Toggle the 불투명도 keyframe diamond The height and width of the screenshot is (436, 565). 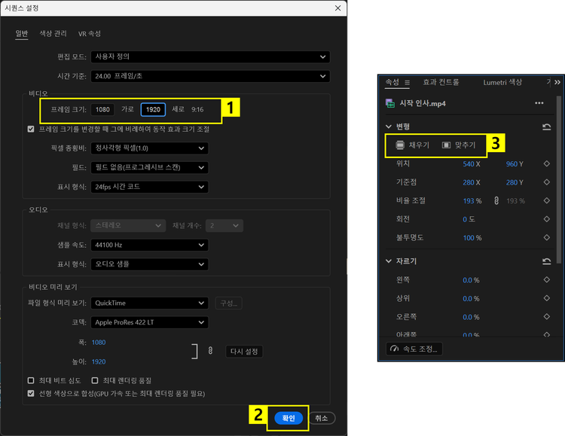pos(547,237)
